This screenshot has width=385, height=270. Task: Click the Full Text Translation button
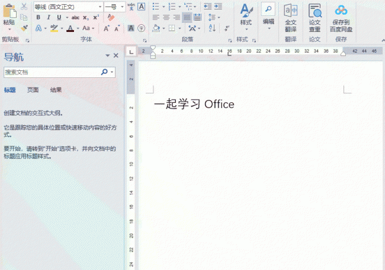click(x=291, y=18)
